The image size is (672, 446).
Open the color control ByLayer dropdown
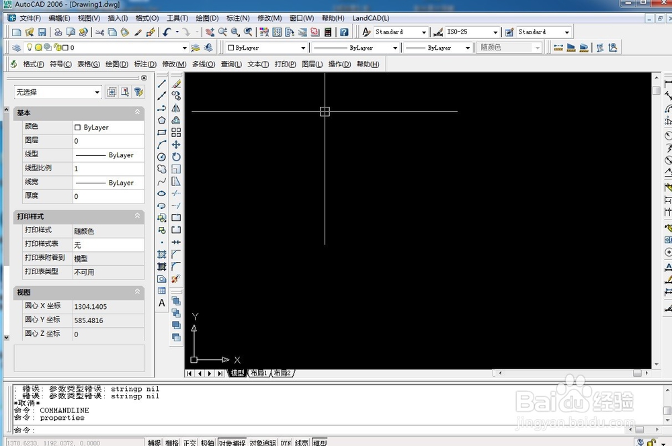[x=266, y=48]
